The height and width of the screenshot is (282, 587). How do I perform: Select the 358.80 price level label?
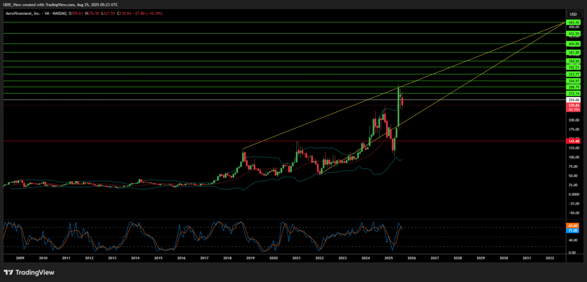[572, 61]
